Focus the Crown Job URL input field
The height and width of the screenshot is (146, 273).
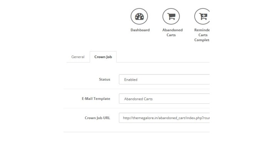[x=164, y=118]
